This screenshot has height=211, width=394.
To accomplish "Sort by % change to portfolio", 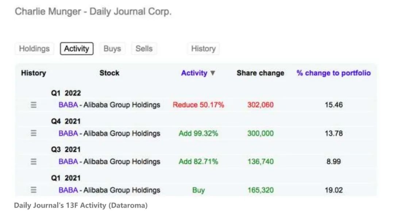I will [x=333, y=73].
